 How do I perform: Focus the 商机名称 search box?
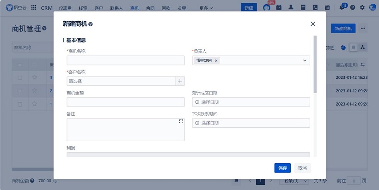click(x=33, y=47)
